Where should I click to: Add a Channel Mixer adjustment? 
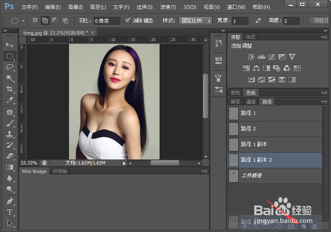(x=287, y=68)
